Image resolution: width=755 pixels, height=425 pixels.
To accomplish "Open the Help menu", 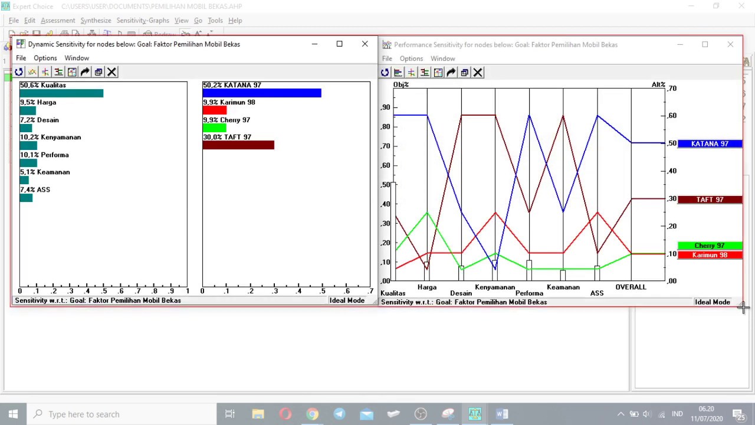I will (235, 20).
